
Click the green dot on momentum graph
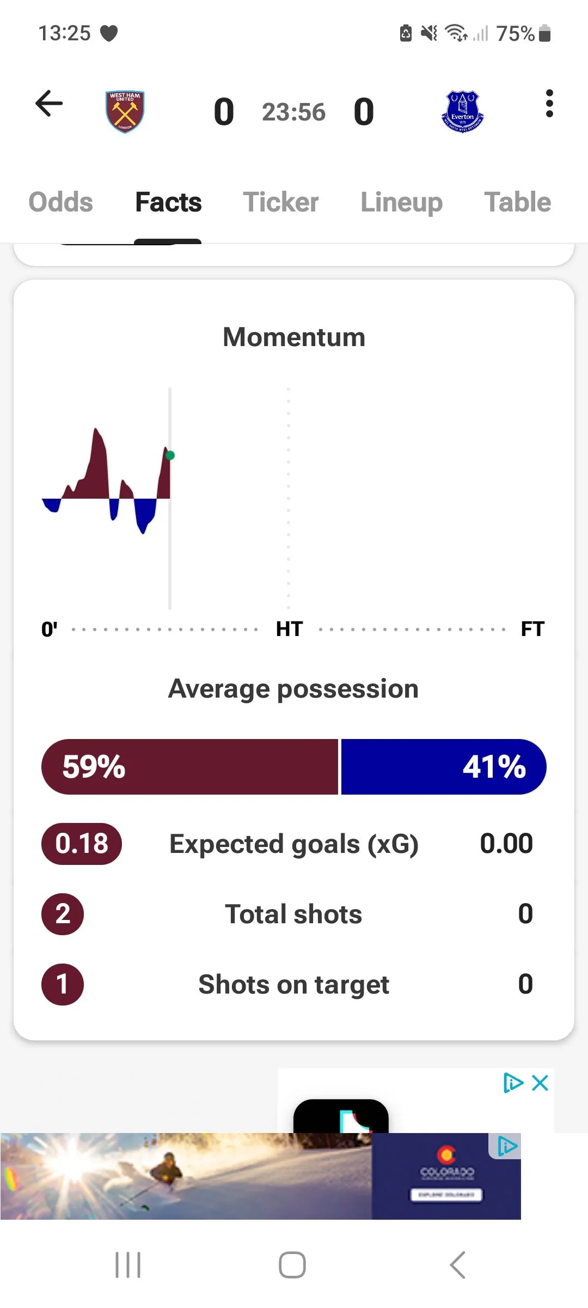170,455
